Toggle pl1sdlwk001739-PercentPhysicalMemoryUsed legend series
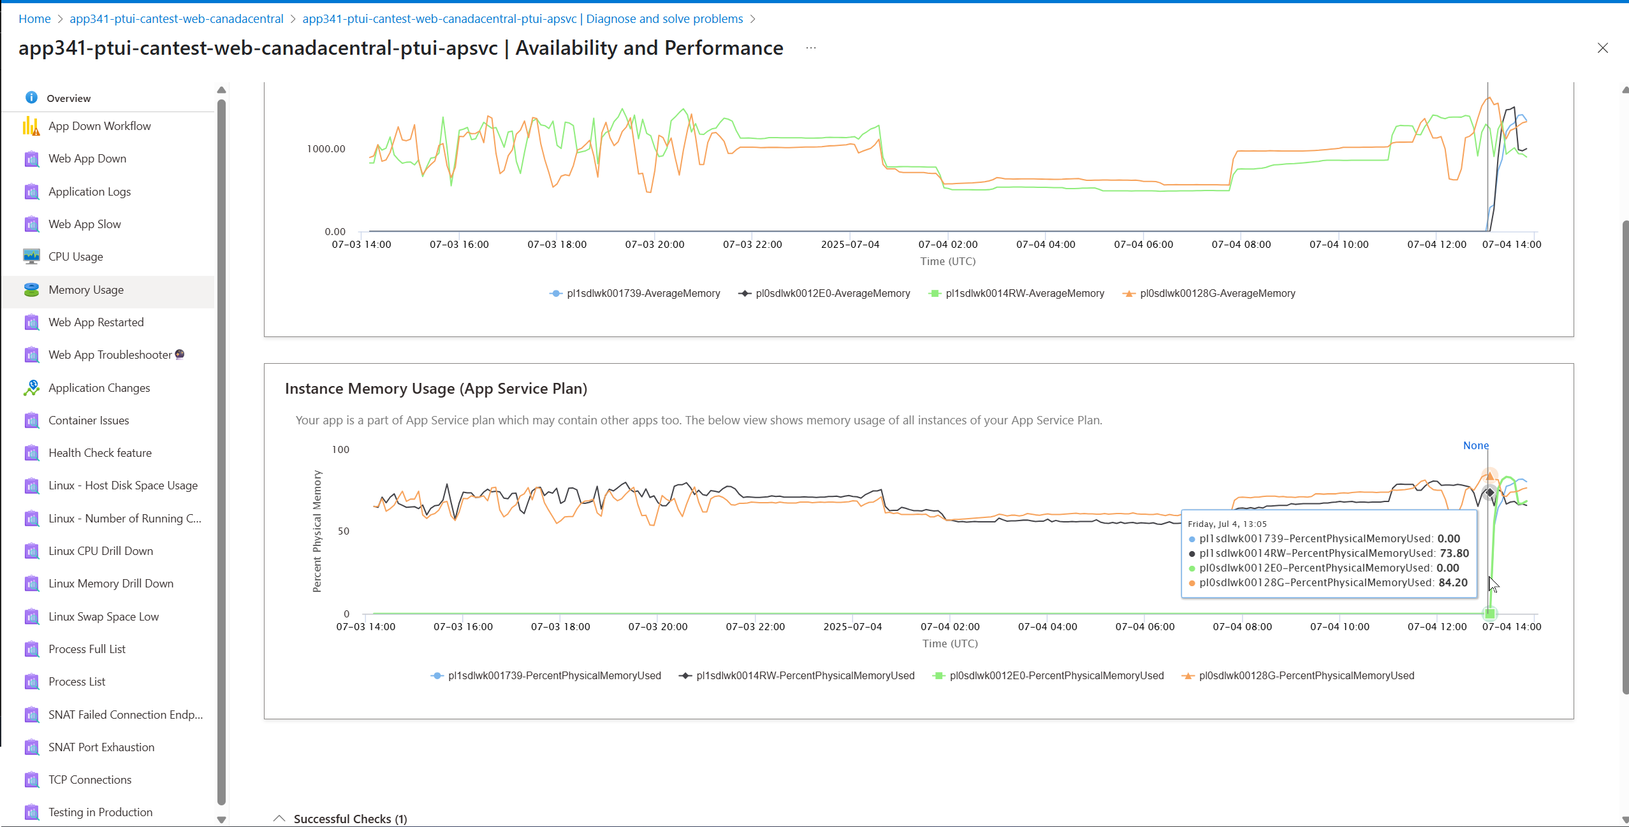Image resolution: width=1629 pixels, height=827 pixels. click(546, 675)
